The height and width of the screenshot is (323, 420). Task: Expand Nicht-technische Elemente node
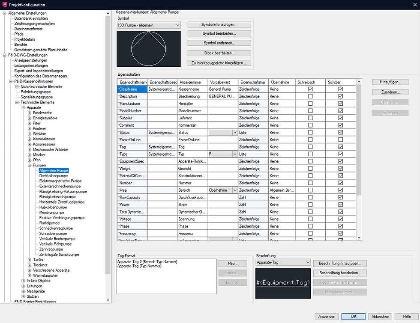pos(17,86)
